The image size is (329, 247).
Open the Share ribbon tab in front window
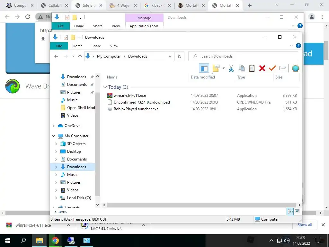[x=96, y=46]
